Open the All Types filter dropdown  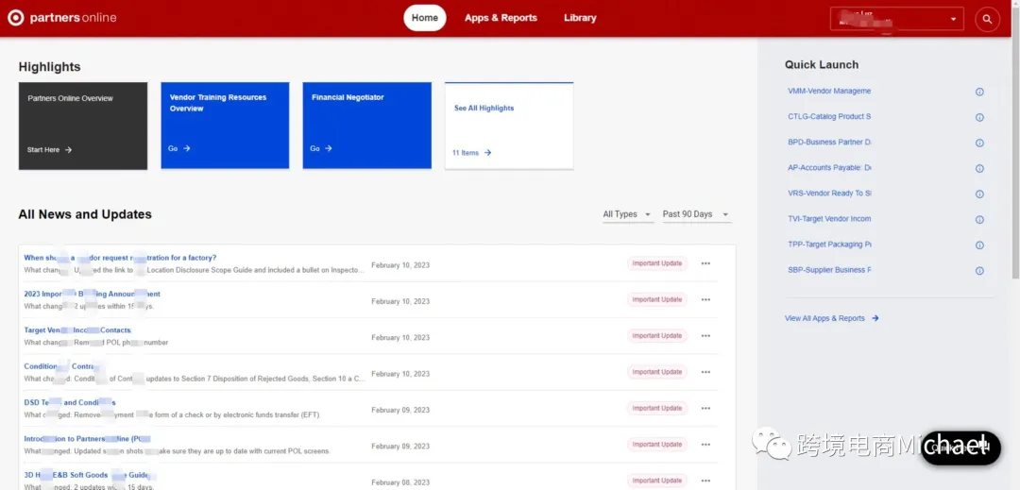[628, 214]
